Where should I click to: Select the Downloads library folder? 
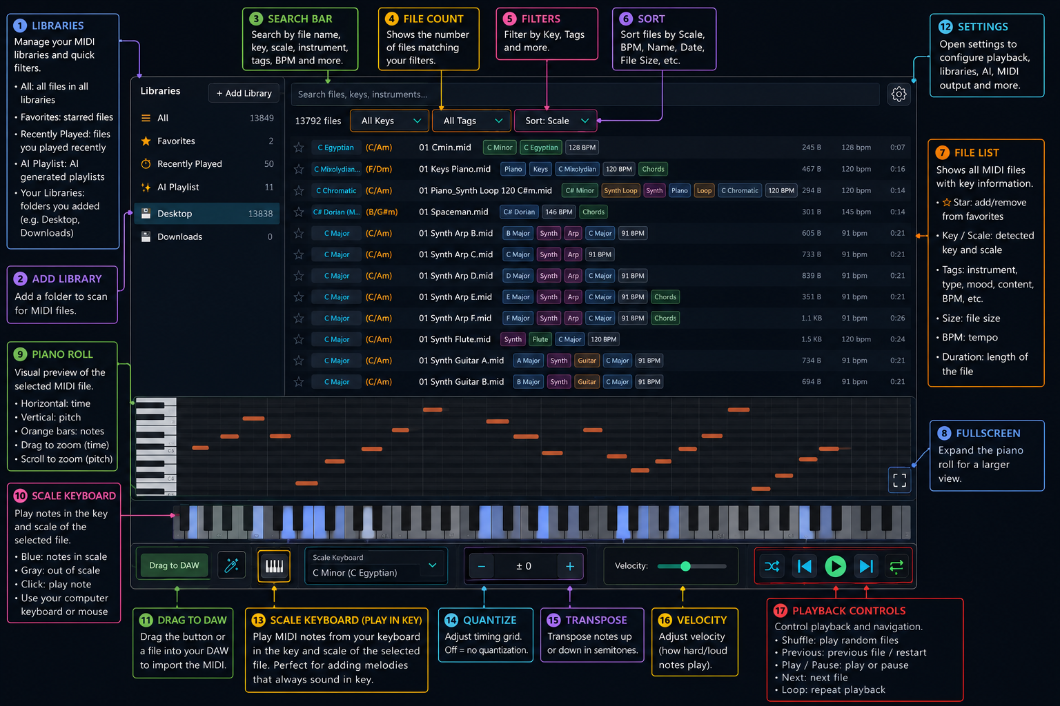pos(207,236)
